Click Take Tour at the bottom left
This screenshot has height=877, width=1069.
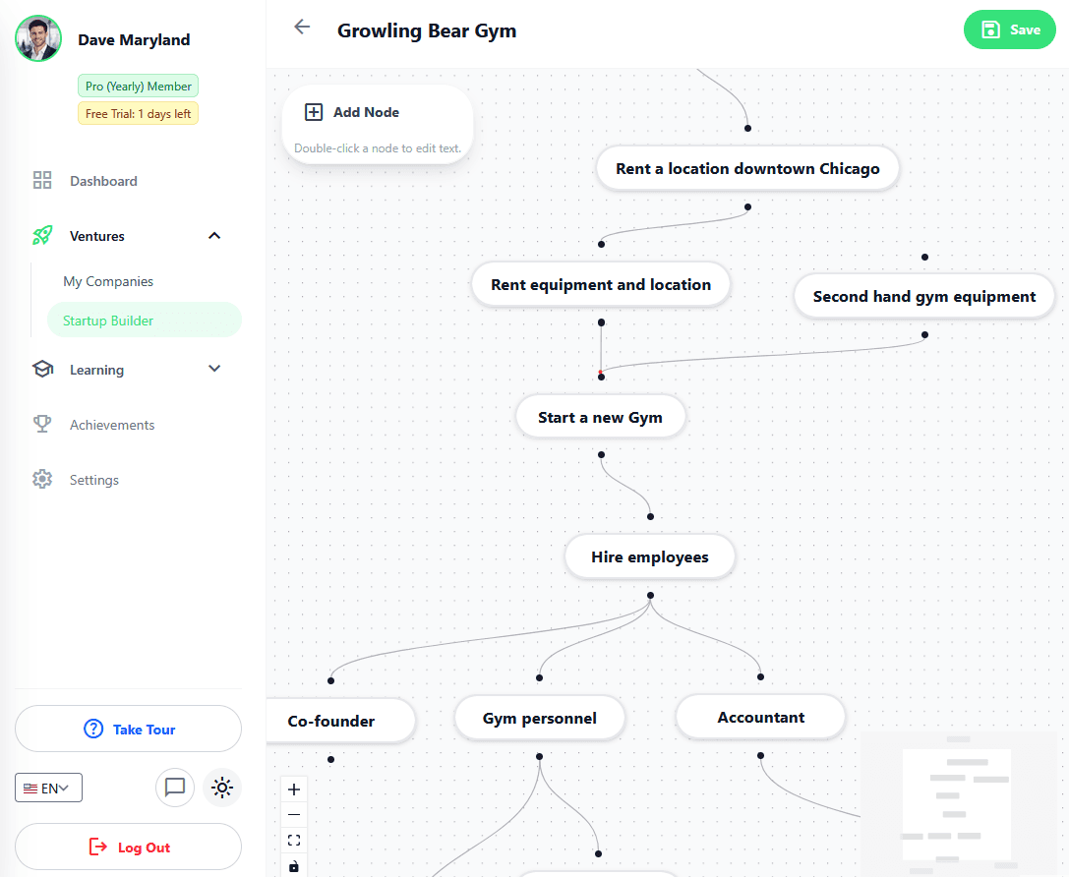coord(128,729)
